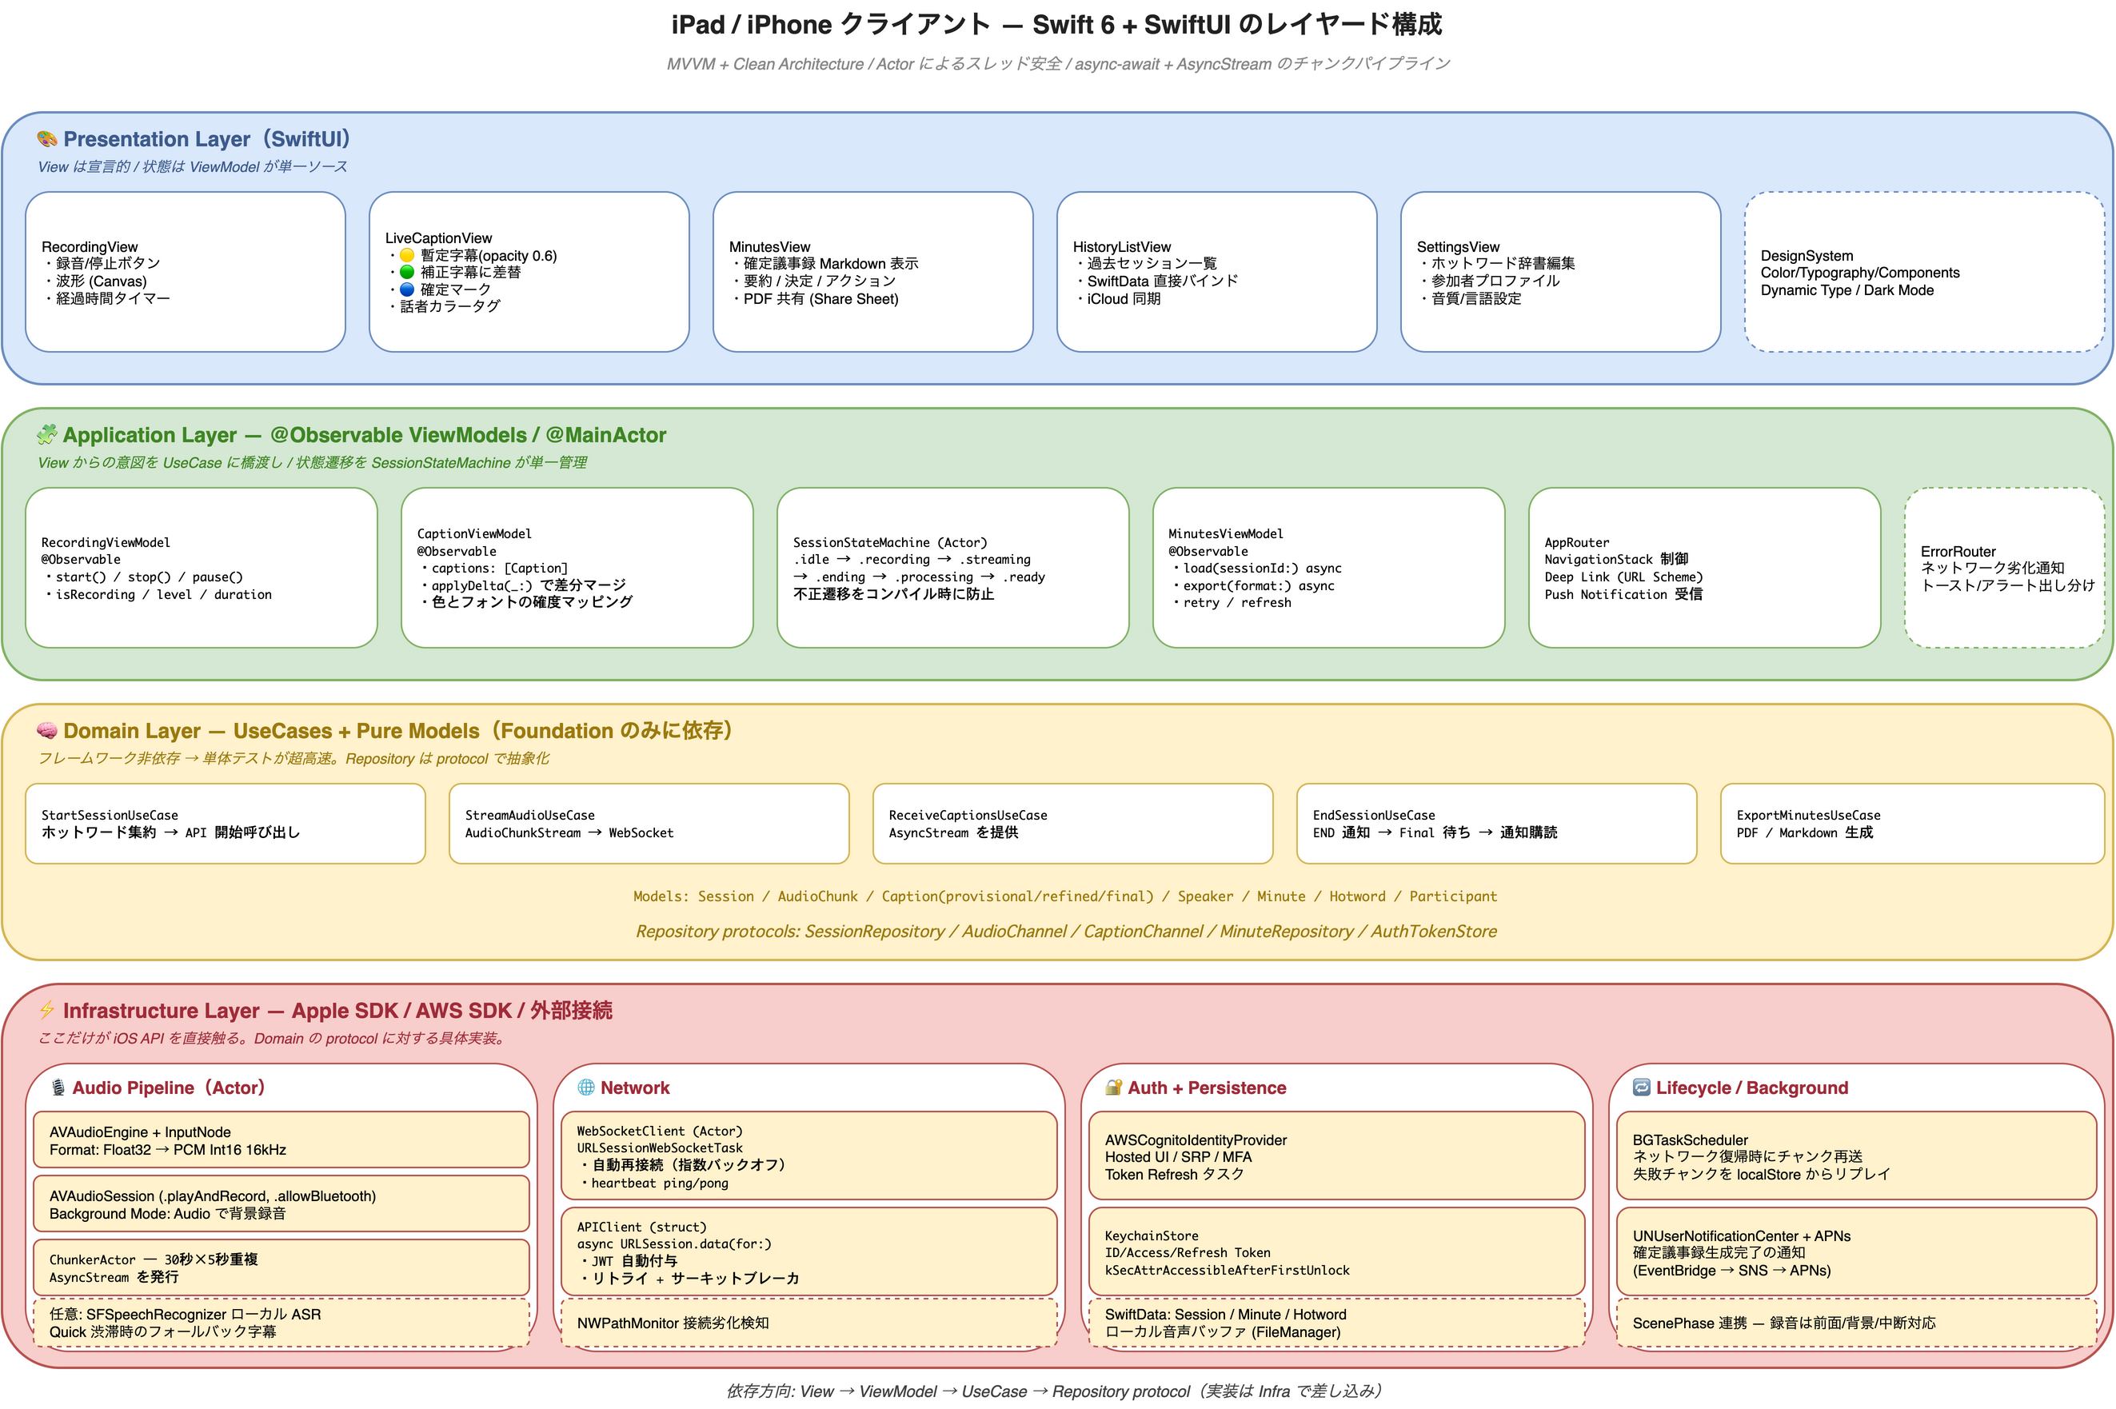Select the dashed DesignSystem card
The height and width of the screenshot is (1409, 2116).
1924,271
